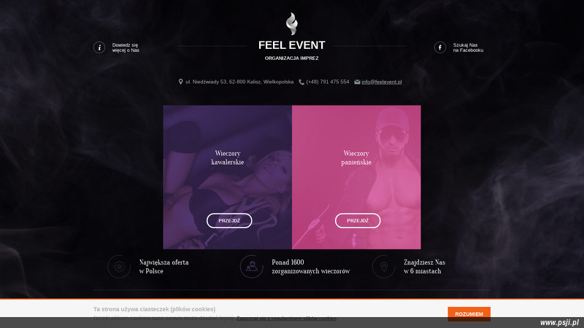Viewport: 584px width, 328px height.
Task: Click the FEEL EVENT title text
Action: coord(291,45)
